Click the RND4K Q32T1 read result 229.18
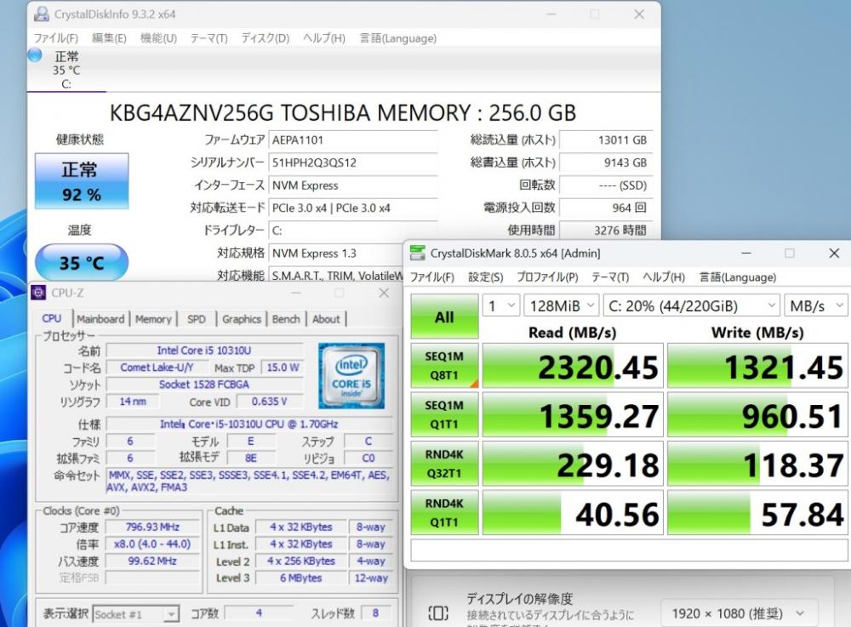 pos(573,464)
